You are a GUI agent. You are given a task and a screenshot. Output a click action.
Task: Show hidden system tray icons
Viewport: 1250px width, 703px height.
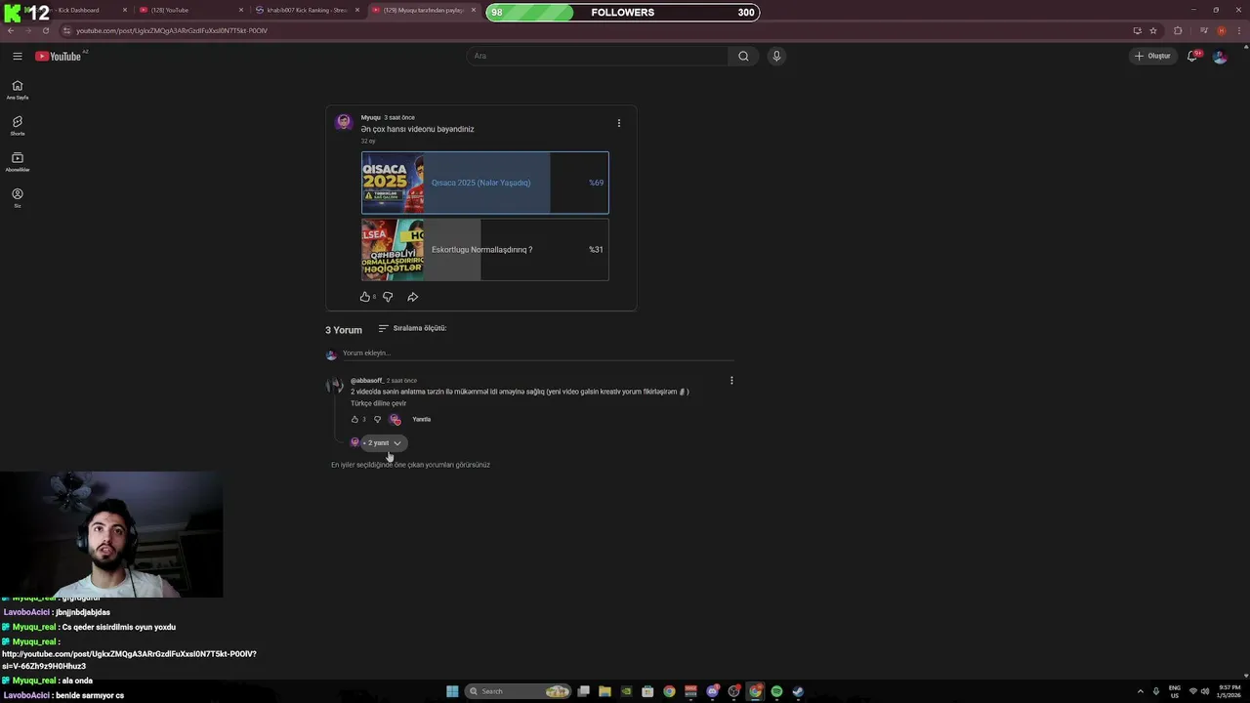point(1140,691)
